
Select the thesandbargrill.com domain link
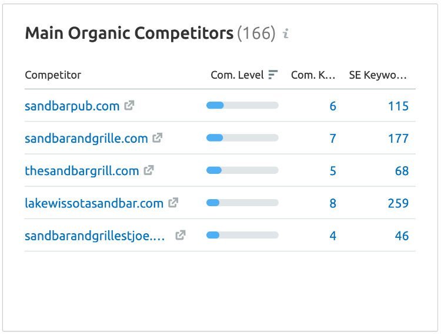[x=82, y=171]
